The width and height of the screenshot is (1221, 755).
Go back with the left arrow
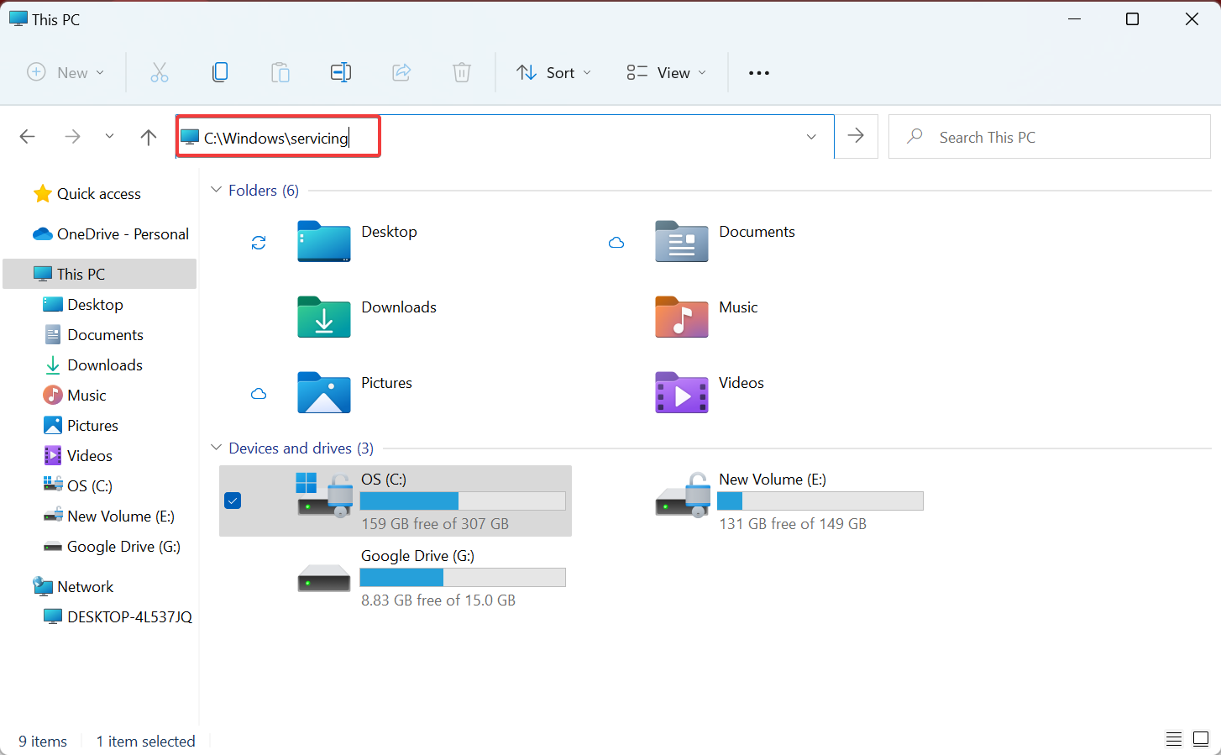28,137
